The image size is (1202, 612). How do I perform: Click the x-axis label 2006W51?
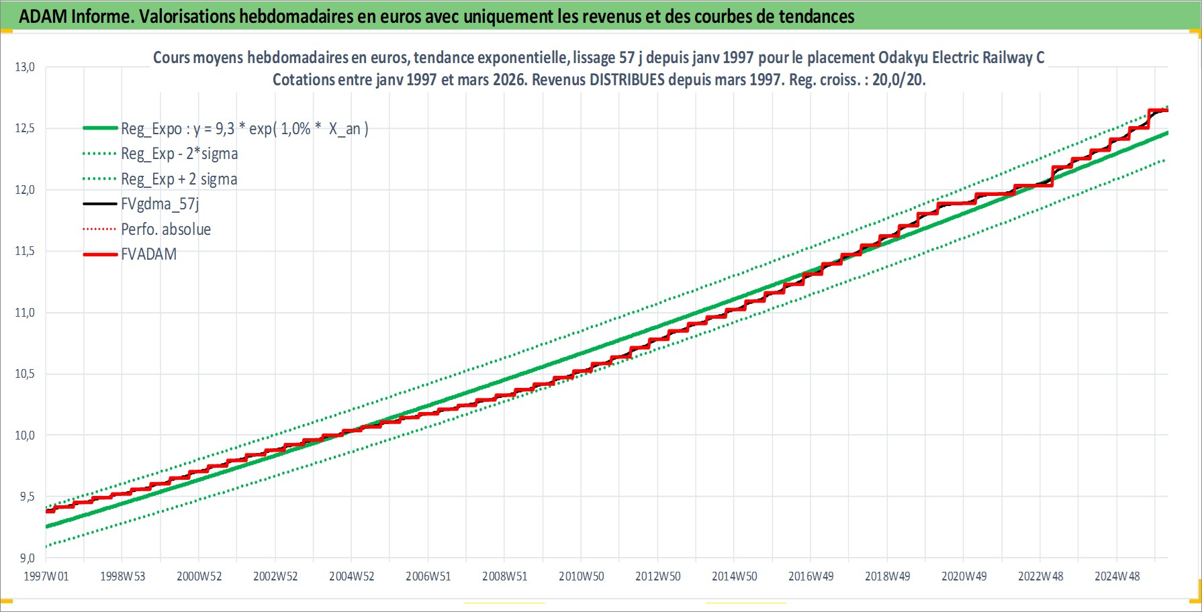coord(428,576)
